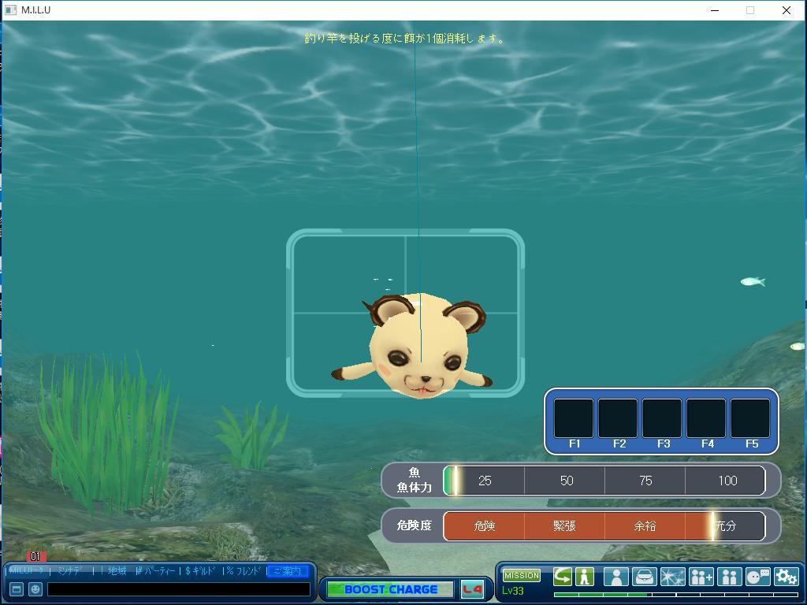This screenshot has height=605, width=807.
Task: Open the friends two-person icon
Action: tap(729, 577)
